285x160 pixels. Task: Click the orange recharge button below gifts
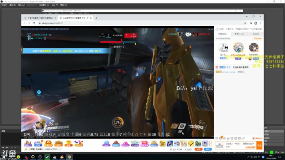pyautogui.click(x=198, y=149)
